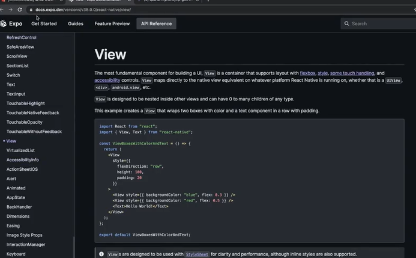416x258 pixels.
Task: Open TouchableWithoutFeedback in the sidebar
Action: pyautogui.click(x=34, y=132)
